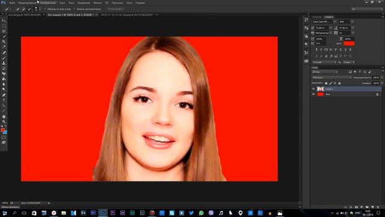
Task: Filter layers by adjustment layers icon
Action: click(x=355, y=72)
